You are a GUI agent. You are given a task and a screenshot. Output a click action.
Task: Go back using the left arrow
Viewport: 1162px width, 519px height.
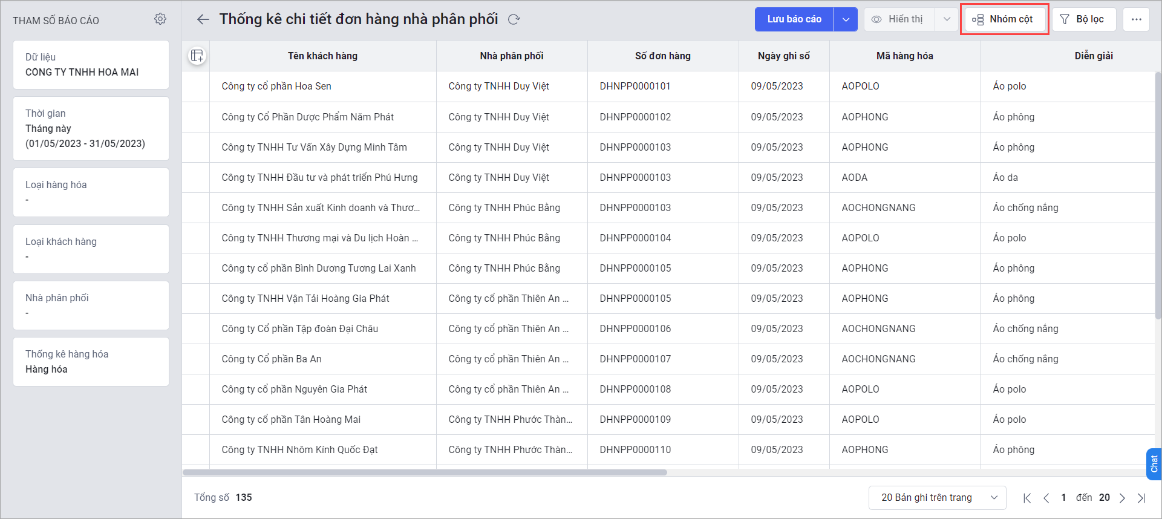tap(203, 19)
